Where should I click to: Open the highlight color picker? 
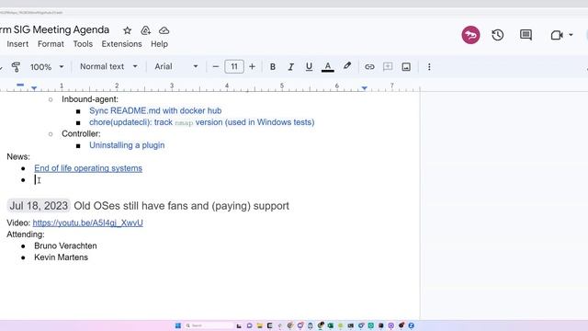(347, 66)
